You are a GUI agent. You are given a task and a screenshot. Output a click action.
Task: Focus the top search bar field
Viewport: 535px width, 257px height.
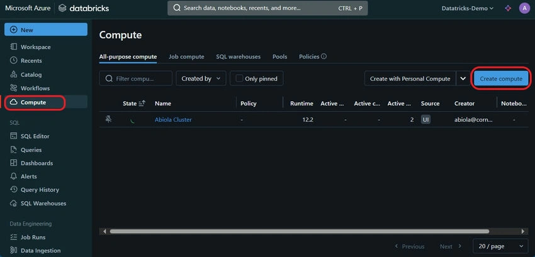pyautogui.click(x=267, y=8)
